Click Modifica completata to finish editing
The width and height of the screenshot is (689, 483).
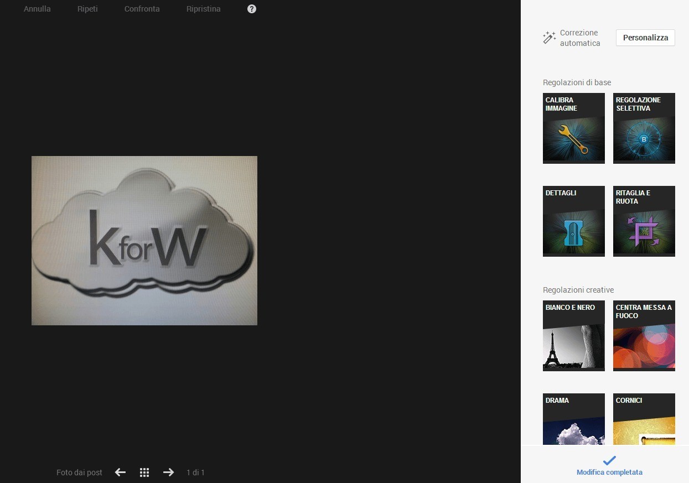click(609, 466)
